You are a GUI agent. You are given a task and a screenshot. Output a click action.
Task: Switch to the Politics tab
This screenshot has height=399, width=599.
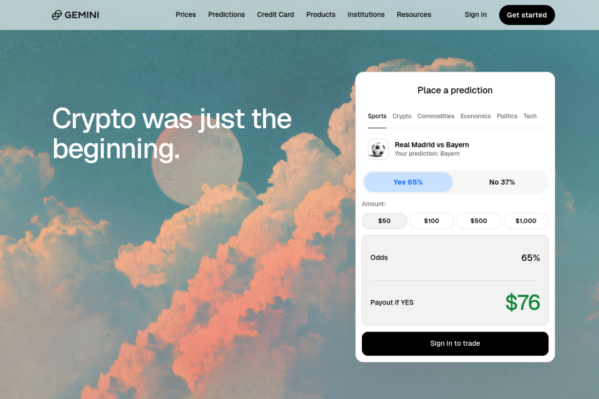507,116
